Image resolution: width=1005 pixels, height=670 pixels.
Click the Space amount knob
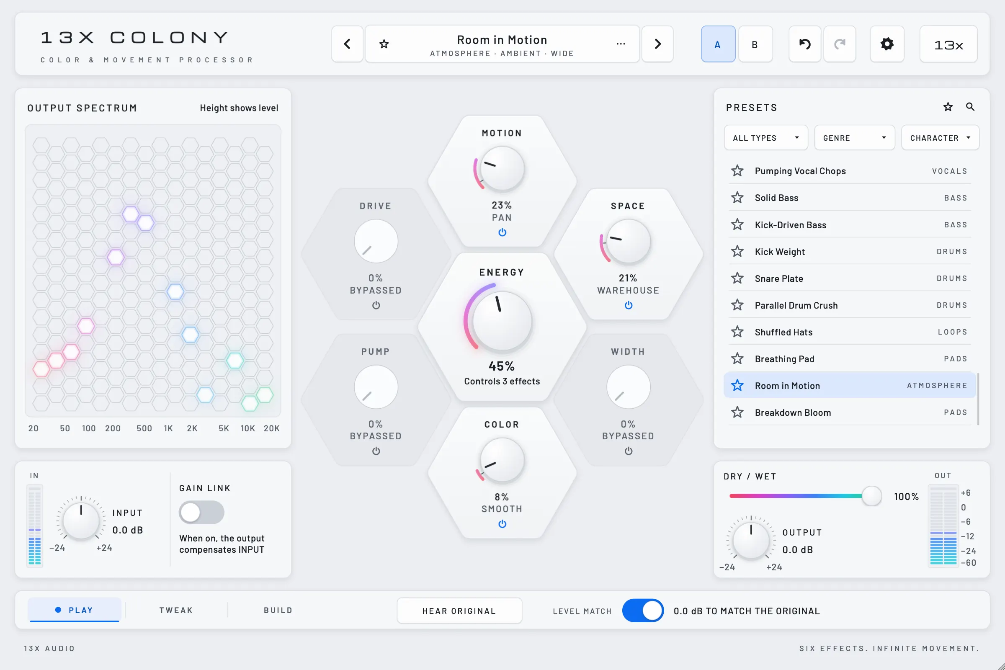coord(628,242)
